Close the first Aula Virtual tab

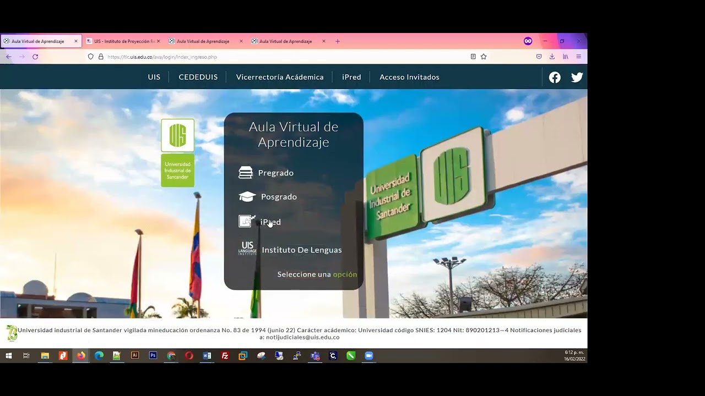[76, 41]
